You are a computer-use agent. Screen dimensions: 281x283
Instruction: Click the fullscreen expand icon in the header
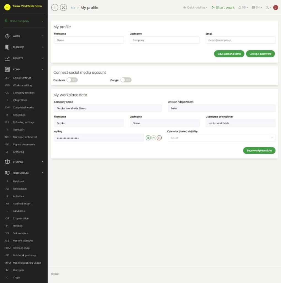(63, 7)
